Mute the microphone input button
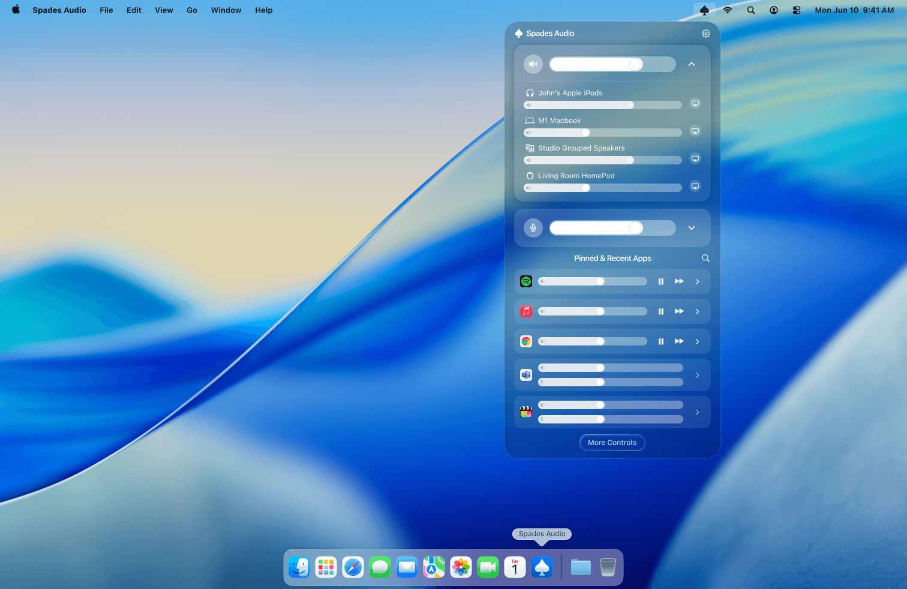 click(x=533, y=228)
